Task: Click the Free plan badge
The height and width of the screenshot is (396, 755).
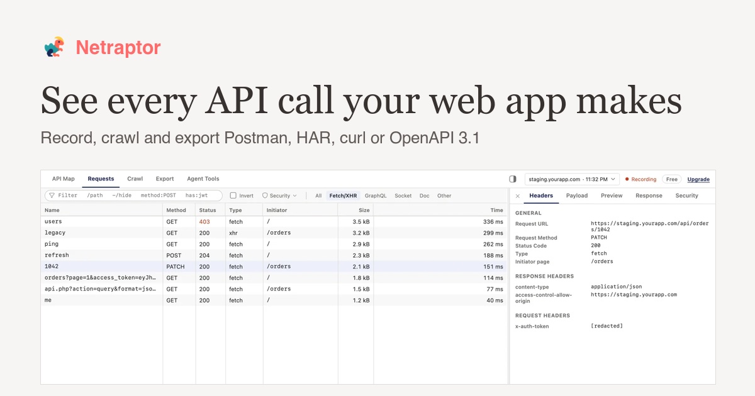Action: click(x=672, y=179)
